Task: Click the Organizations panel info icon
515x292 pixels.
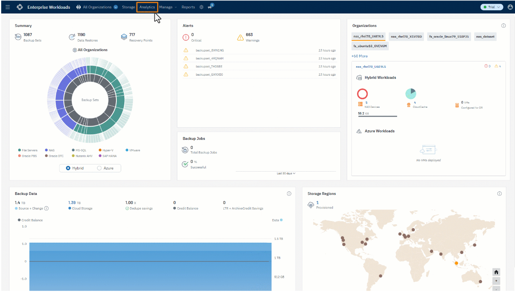Action: (504, 26)
